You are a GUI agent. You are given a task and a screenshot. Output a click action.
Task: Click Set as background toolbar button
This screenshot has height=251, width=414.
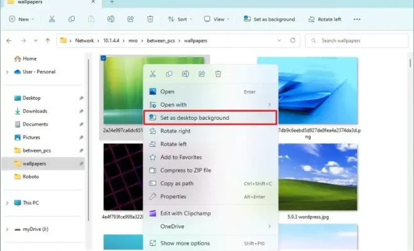(269, 19)
